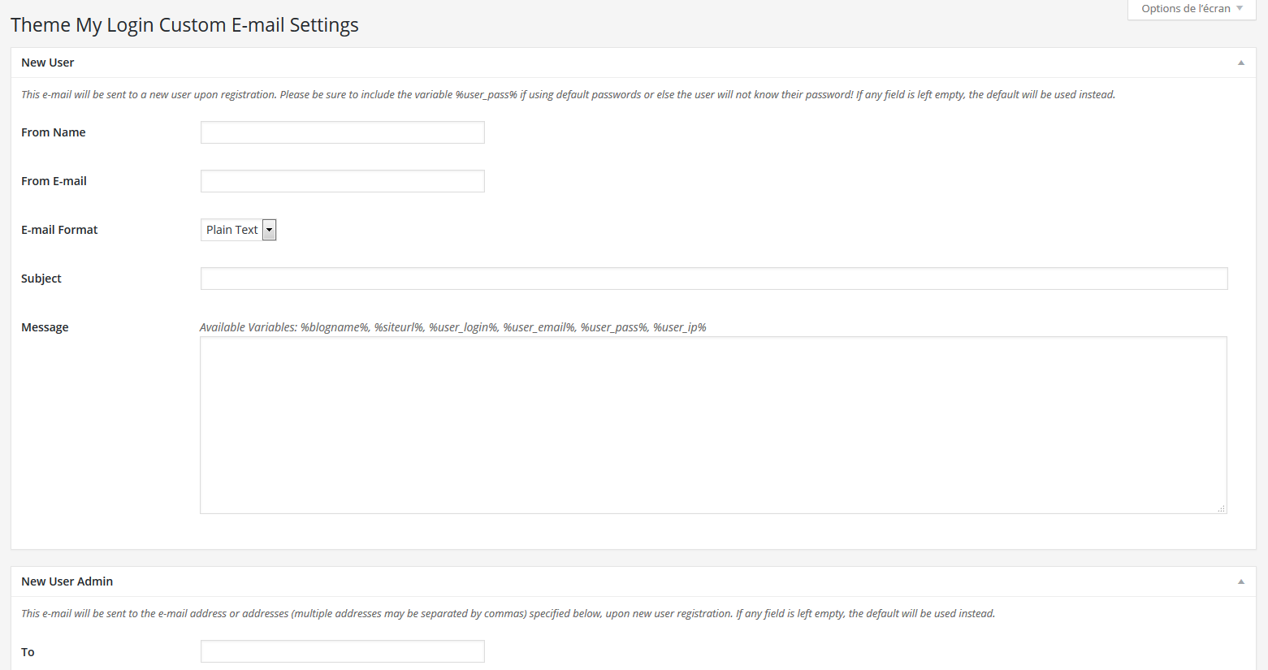This screenshot has height=670, width=1268.
Task: Click the Message textarea resize grip
Action: [x=1221, y=508]
